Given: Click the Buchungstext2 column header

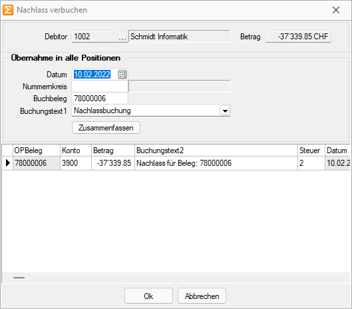Looking at the screenshot, I should click(x=216, y=151).
